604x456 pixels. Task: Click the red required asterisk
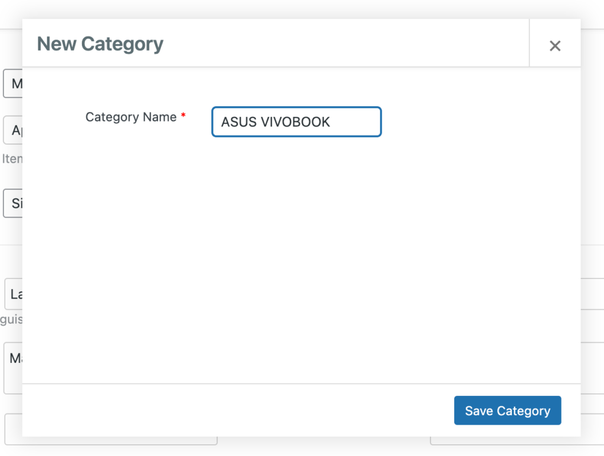click(x=183, y=115)
